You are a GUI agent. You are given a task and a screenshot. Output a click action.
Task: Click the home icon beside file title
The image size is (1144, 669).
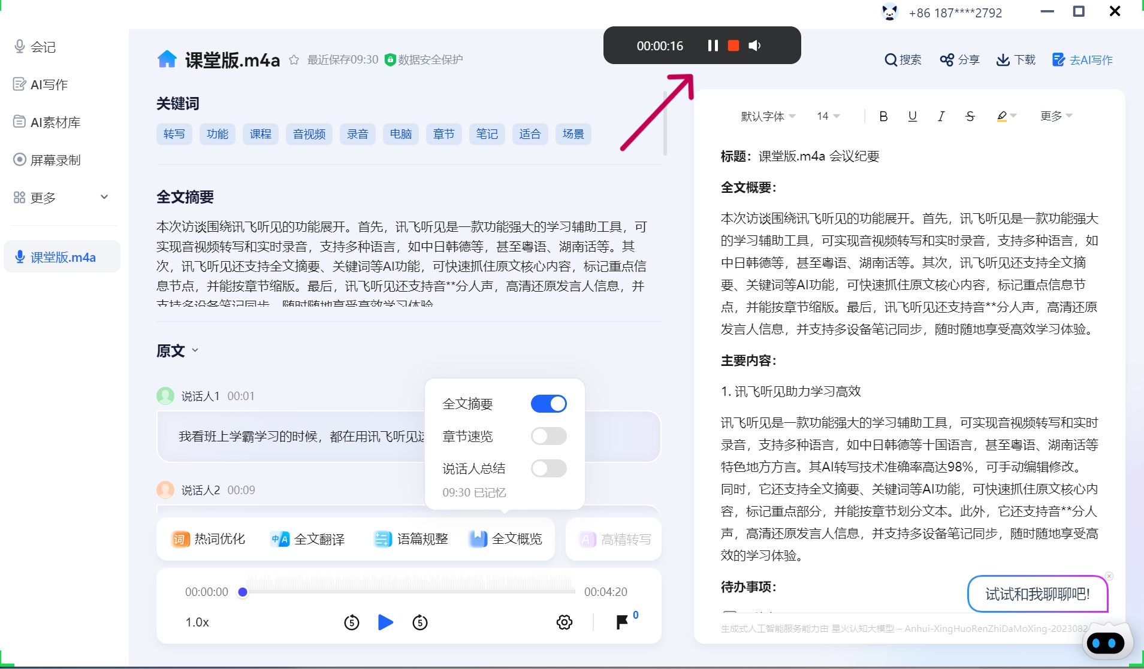click(167, 59)
